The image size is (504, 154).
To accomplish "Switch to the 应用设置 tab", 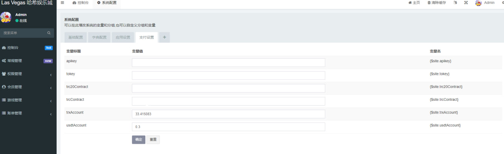I will click(x=122, y=37).
